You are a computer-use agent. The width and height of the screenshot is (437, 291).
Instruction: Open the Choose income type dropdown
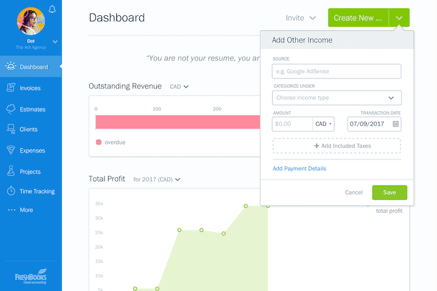(336, 98)
